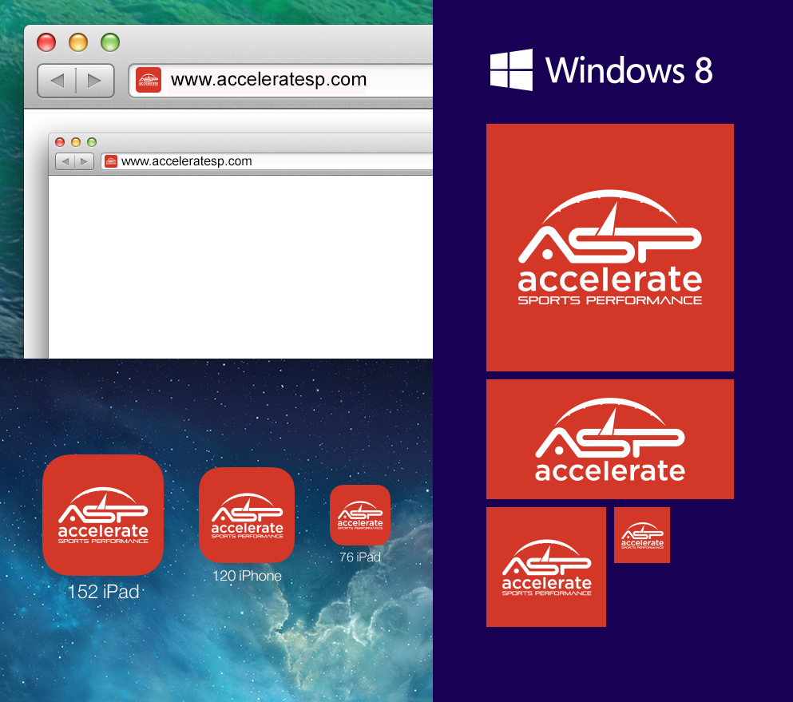The height and width of the screenshot is (702, 793).
Task: Click the green zoom button of large browser
Action: pyautogui.click(x=110, y=42)
